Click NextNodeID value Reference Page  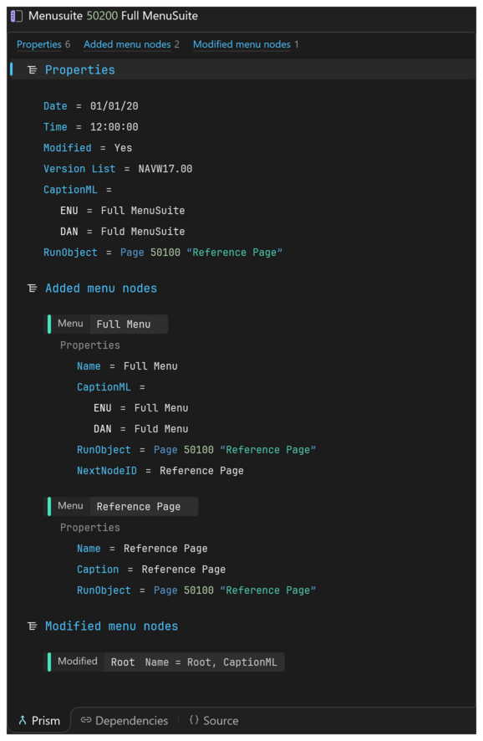[201, 471]
